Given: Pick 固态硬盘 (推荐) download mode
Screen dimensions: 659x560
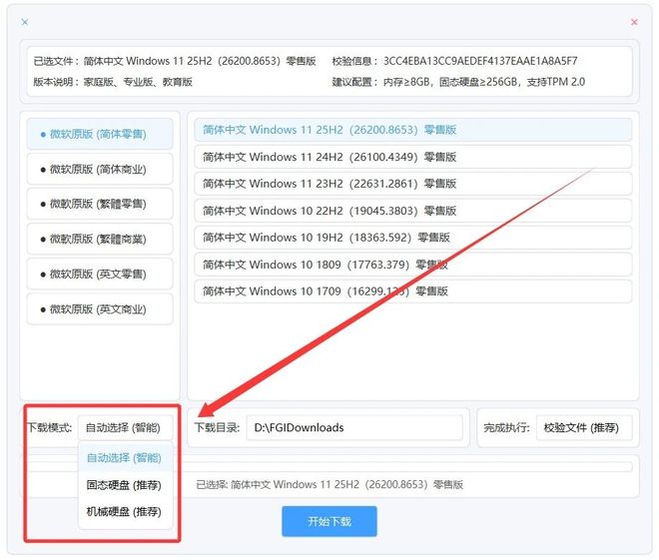Looking at the screenshot, I should 125,485.
